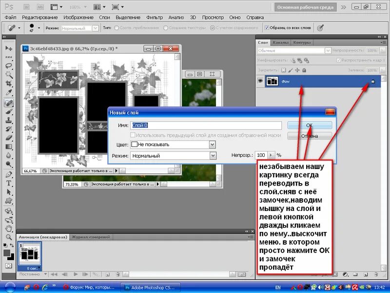Click the Имя field containing Слой 0

(x=206, y=125)
